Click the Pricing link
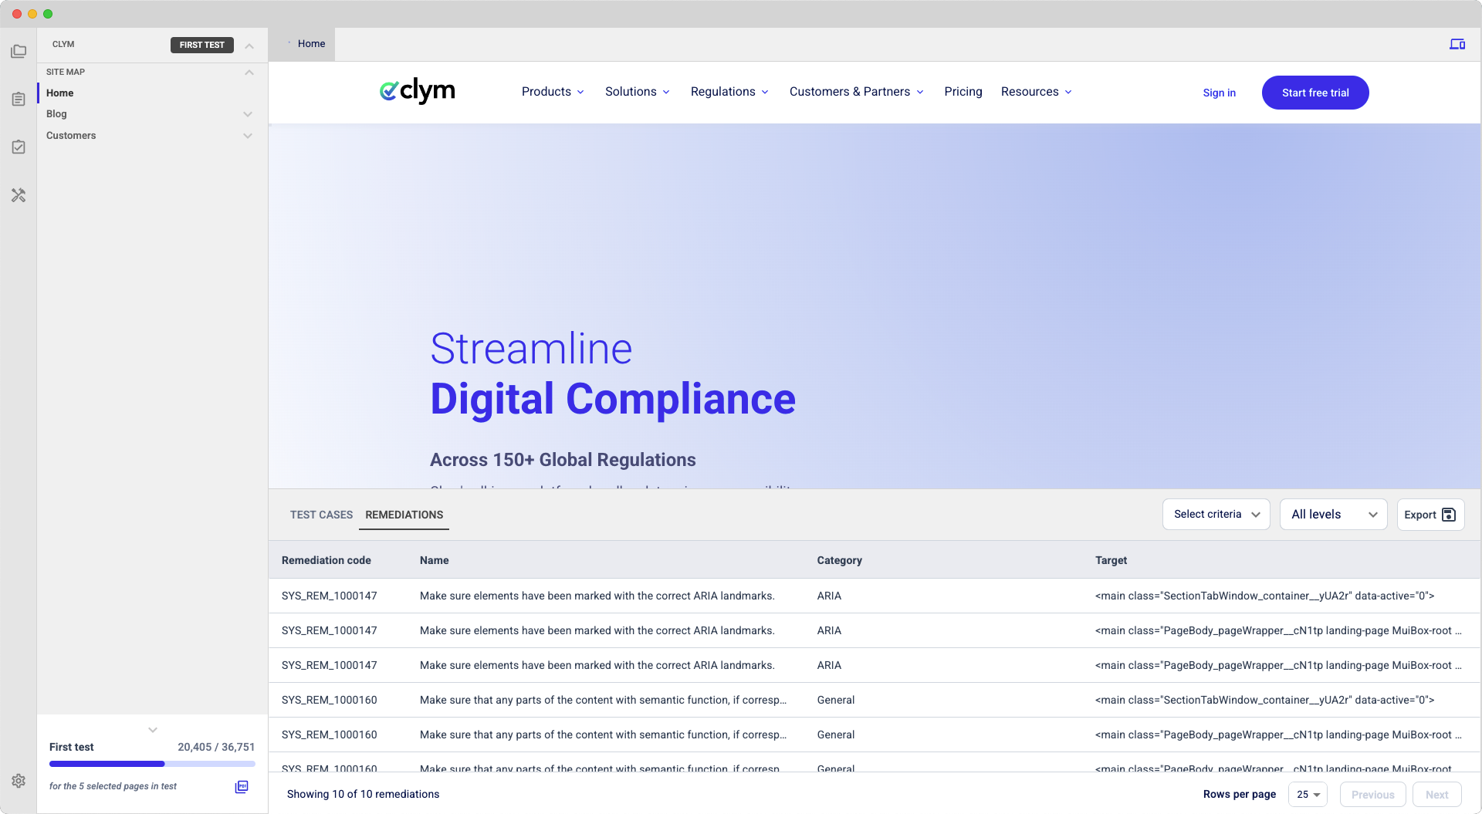The height and width of the screenshot is (814, 1482). (963, 92)
